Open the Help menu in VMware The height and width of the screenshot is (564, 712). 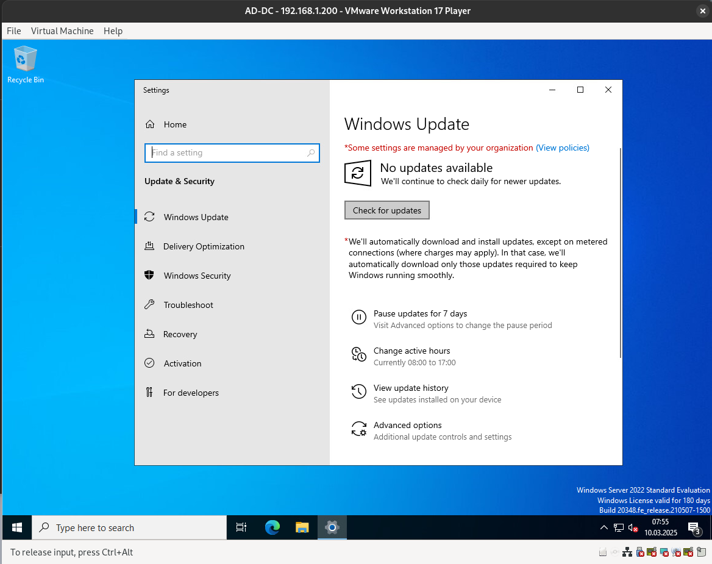click(113, 30)
